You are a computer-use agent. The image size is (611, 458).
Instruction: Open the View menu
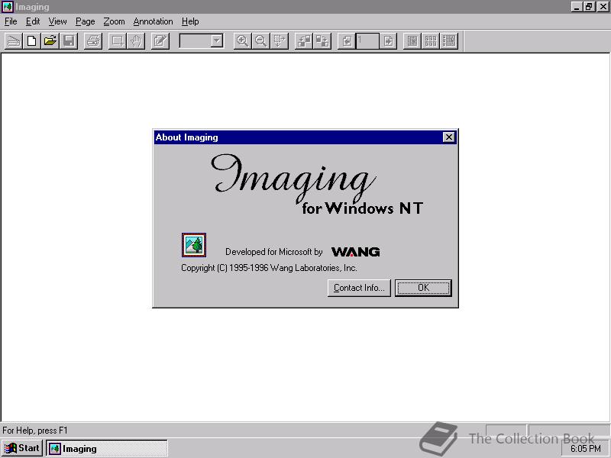(57, 21)
